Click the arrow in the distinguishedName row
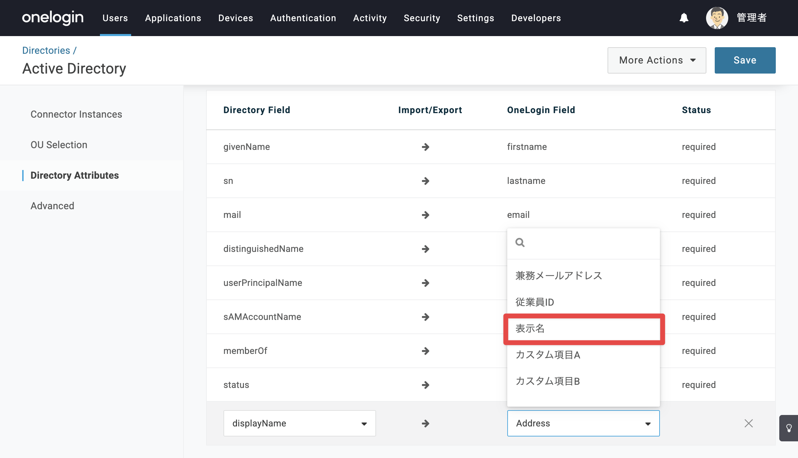The height and width of the screenshot is (458, 798). (x=425, y=249)
